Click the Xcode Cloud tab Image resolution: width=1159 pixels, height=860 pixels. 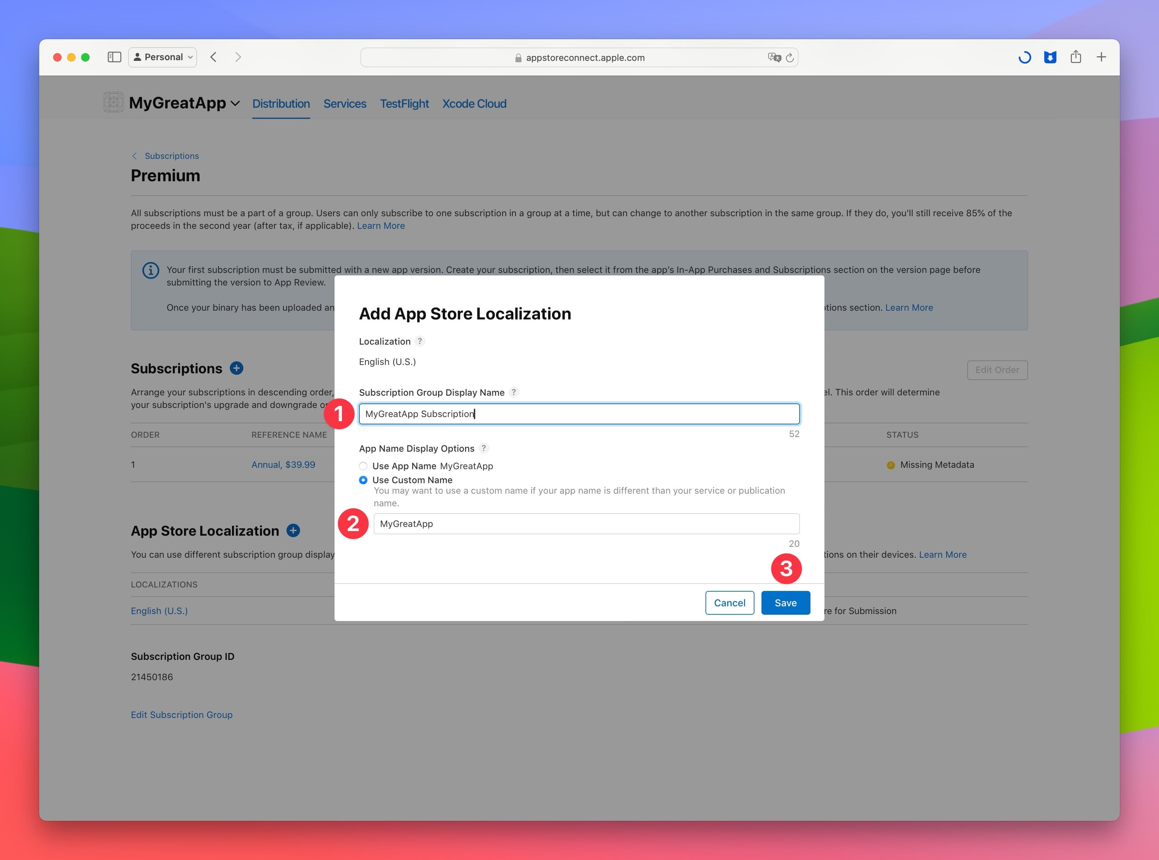pos(474,103)
